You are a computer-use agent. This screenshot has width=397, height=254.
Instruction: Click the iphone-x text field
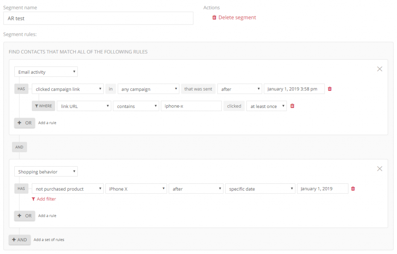coord(191,106)
